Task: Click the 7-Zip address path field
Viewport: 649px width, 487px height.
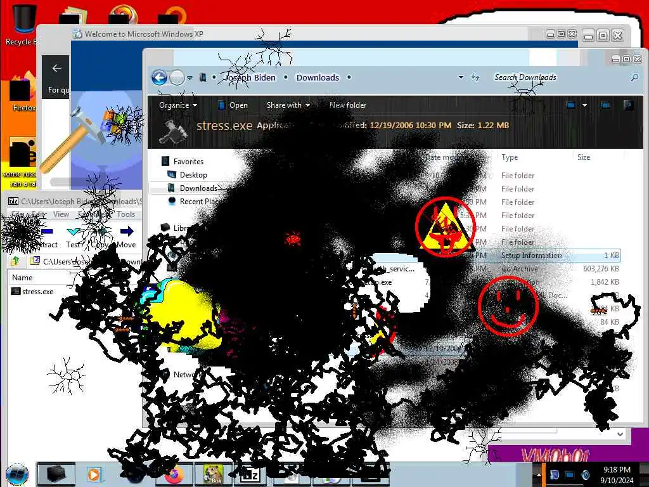Action: [x=86, y=261]
